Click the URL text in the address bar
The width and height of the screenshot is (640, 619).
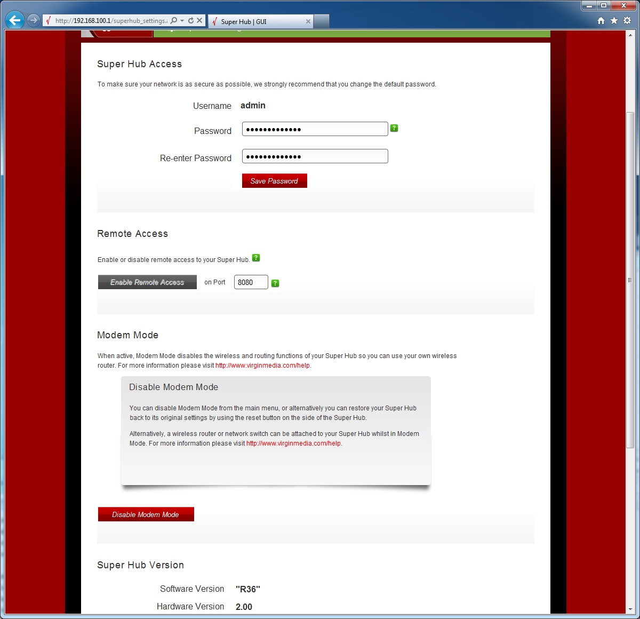[111, 21]
